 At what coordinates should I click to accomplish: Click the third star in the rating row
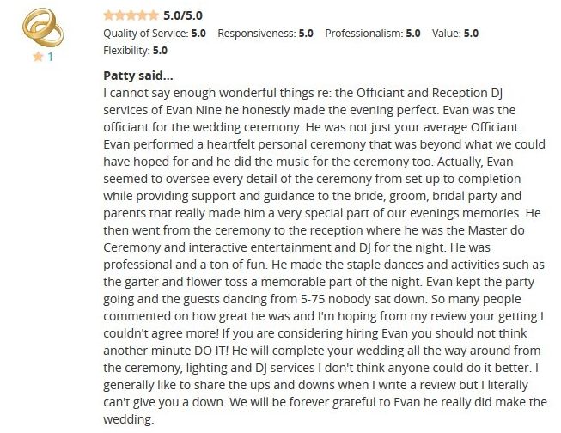(x=130, y=15)
